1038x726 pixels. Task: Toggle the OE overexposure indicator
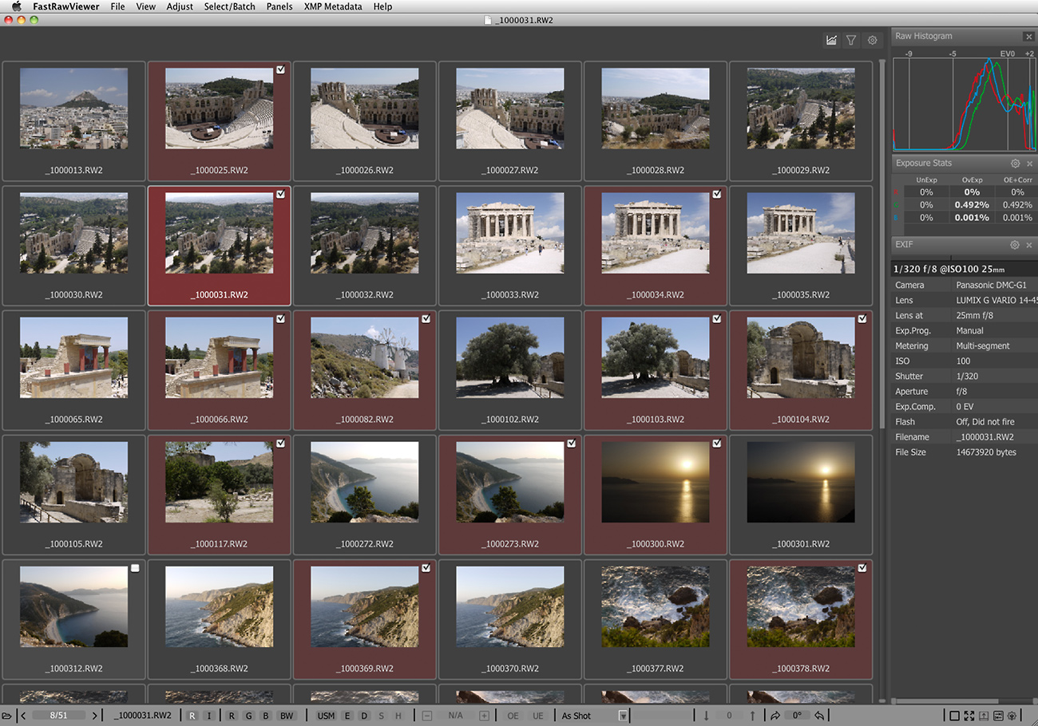pos(513,716)
